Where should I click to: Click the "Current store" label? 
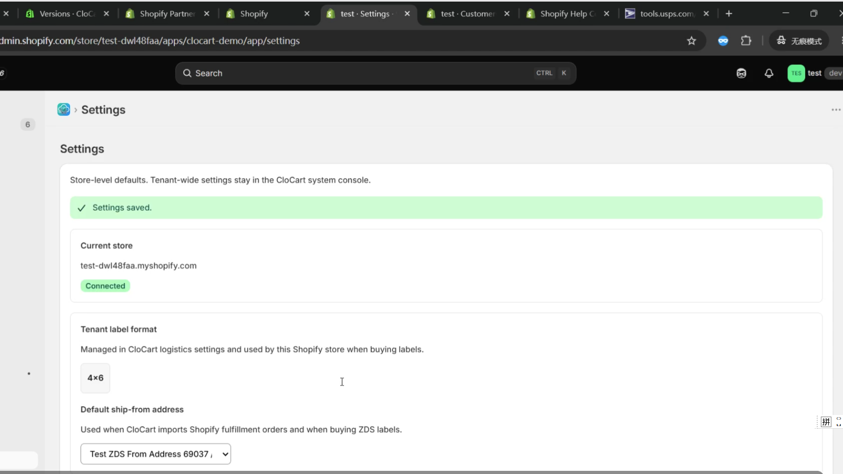[x=106, y=246]
